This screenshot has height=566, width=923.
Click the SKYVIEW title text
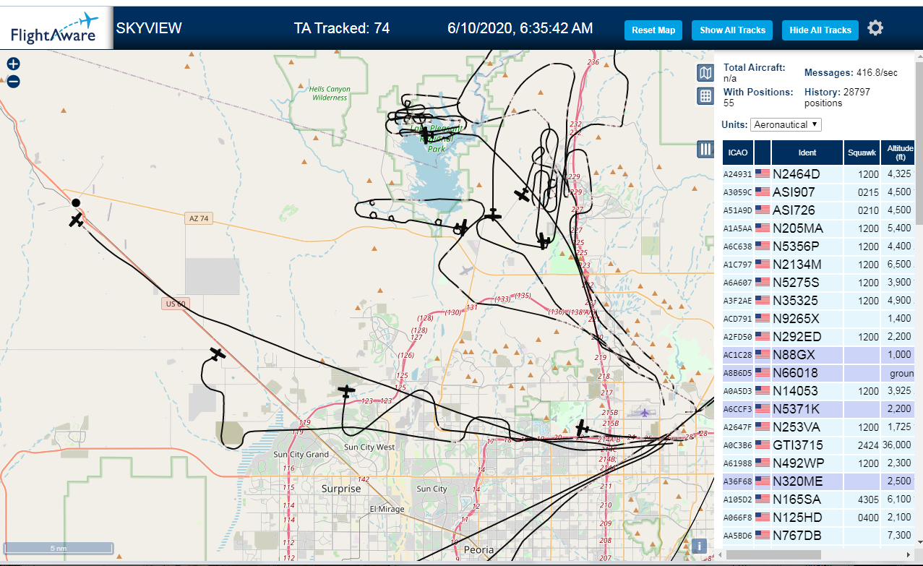pos(149,29)
